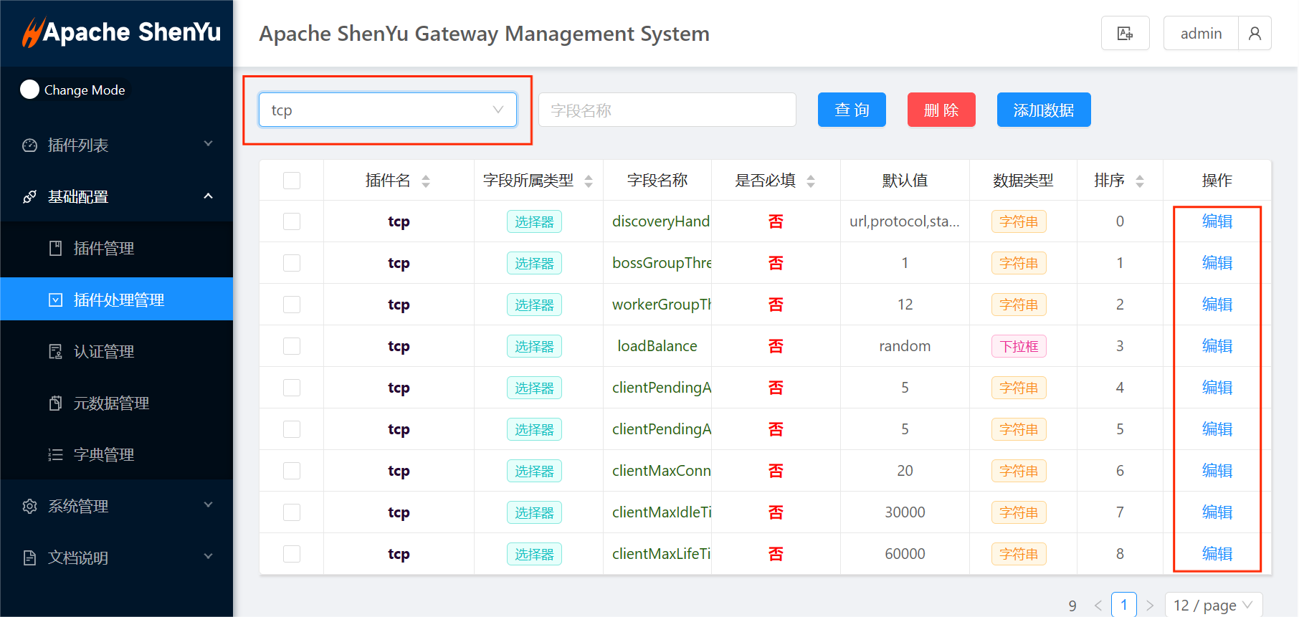The image size is (1299, 617).
Task: Click the sort arrows beside 插件名 column
Action: click(x=426, y=181)
